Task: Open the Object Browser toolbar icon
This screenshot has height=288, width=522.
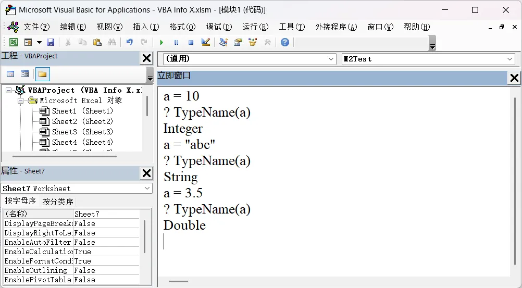Action: click(x=253, y=42)
